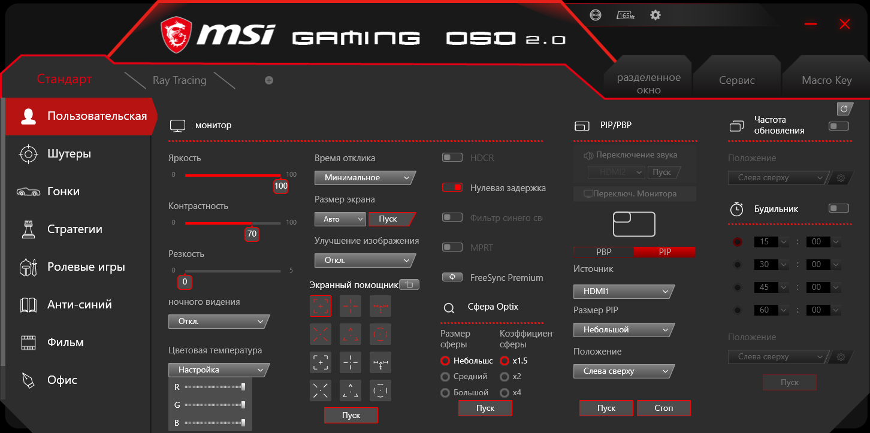This screenshot has height=433, width=870.
Task: Click the gear next to alarm Положение dropdown
Action: point(841,357)
